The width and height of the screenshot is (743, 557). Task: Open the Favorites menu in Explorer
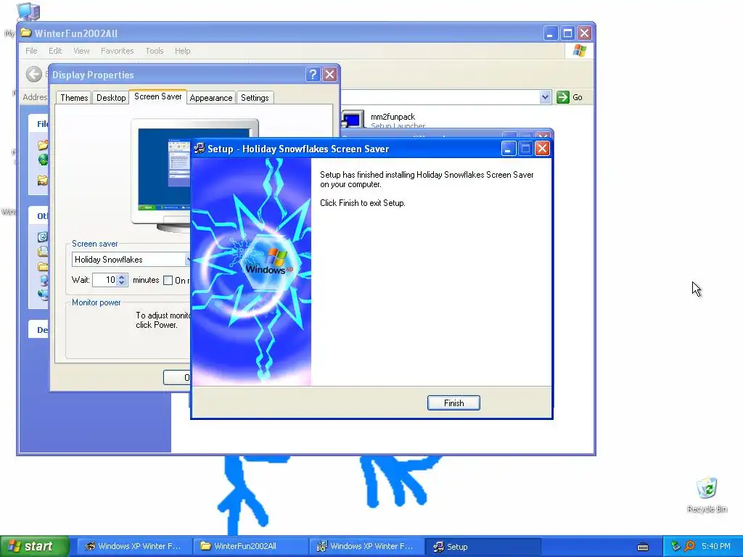pos(117,51)
